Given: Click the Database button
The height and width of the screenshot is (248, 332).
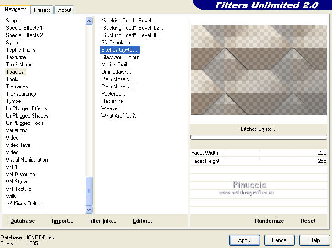Looking at the screenshot, I should click(22, 221).
